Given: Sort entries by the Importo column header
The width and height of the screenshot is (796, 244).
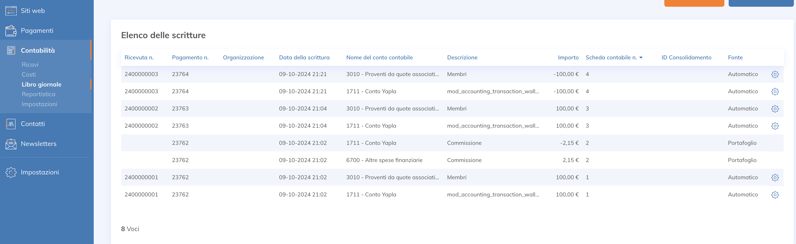Looking at the screenshot, I should 568,58.
